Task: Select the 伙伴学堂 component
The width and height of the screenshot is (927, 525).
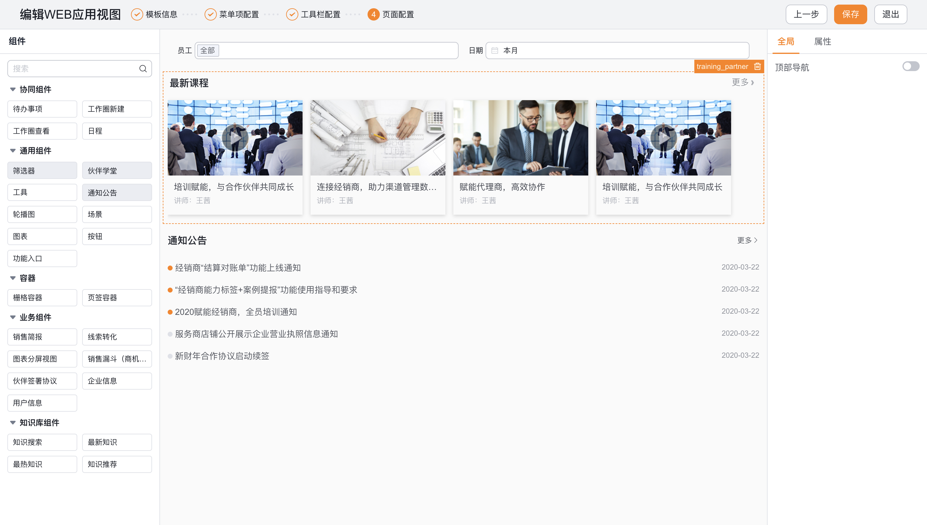Action: tap(117, 170)
